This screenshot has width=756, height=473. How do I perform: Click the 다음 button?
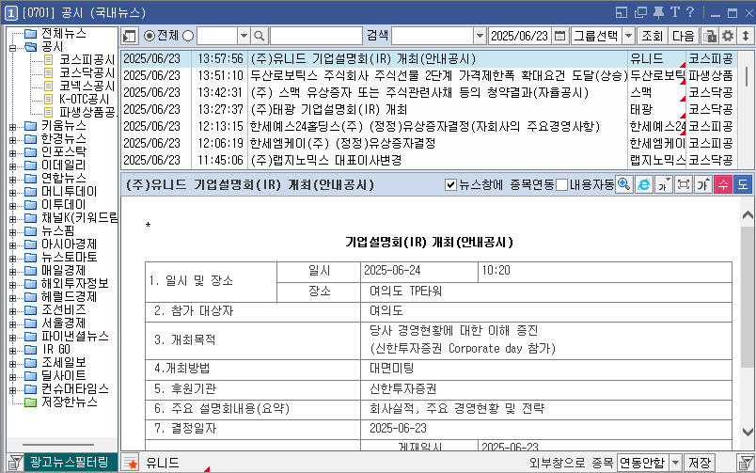(684, 36)
